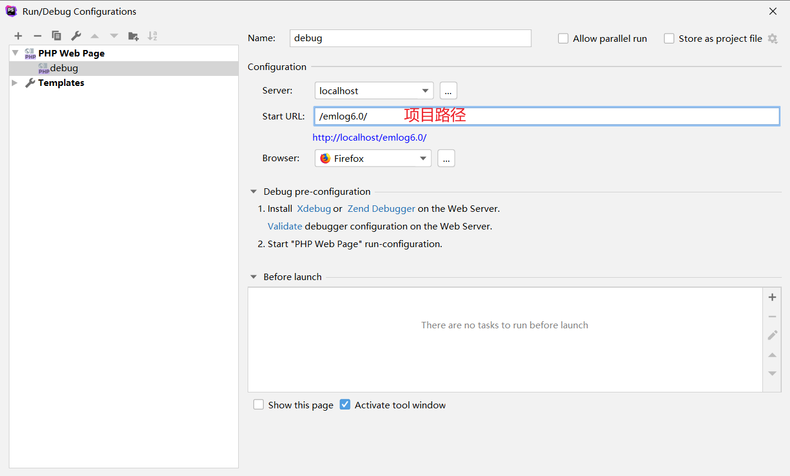Close the Run/Debug Configurations dialog

tap(773, 11)
